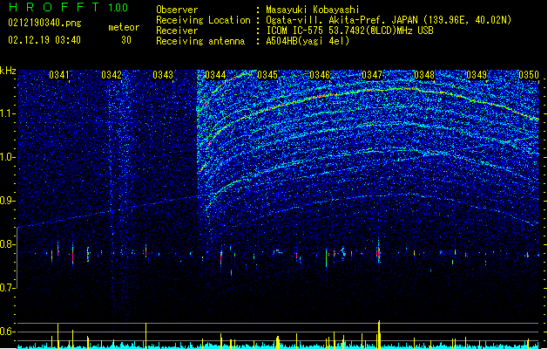Click the meteor label
This screenshot has width=548, height=349.
124,27
